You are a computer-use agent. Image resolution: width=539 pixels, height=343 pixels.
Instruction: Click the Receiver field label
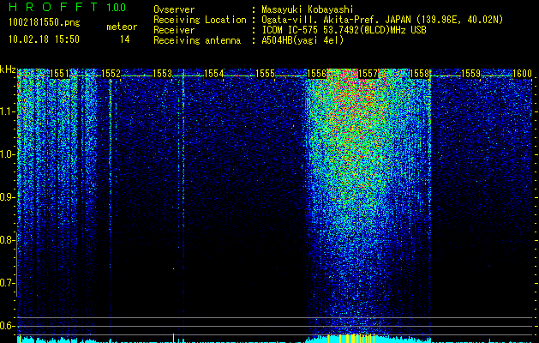pyautogui.click(x=174, y=30)
